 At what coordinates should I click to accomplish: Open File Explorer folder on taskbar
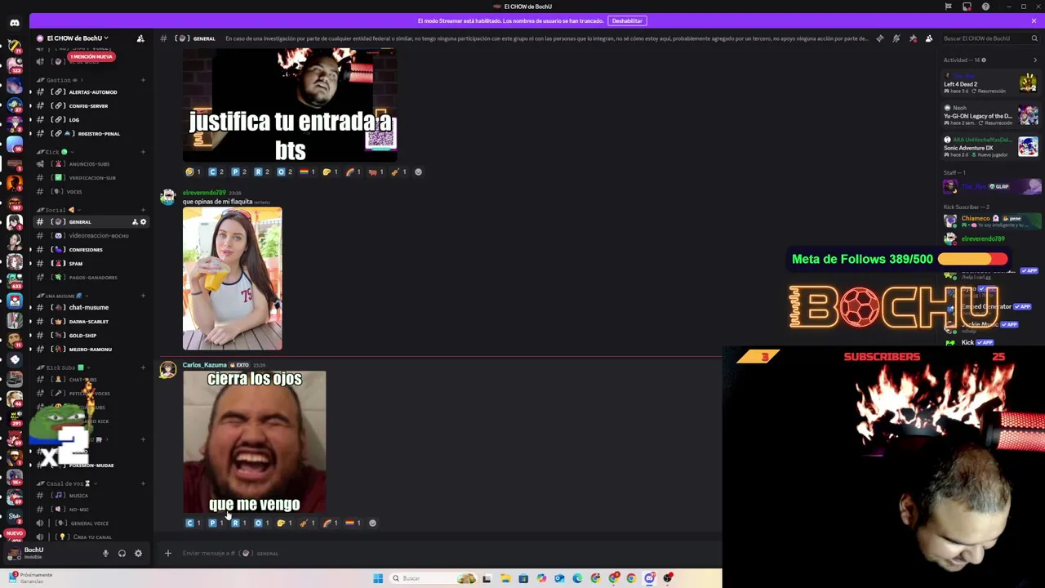[x=505, y=578]
